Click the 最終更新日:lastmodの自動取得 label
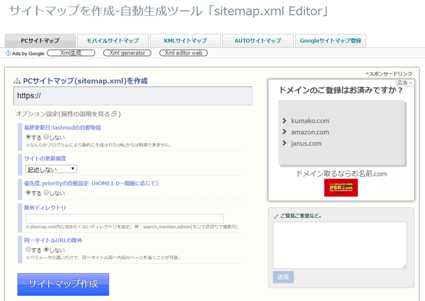The height and width of the screenshot is (301, 425). (63, 127)
